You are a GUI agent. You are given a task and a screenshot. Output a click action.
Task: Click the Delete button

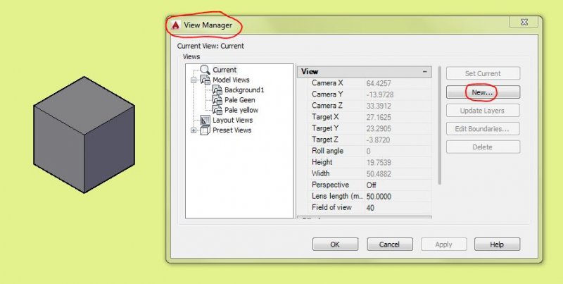coord(483,147)
